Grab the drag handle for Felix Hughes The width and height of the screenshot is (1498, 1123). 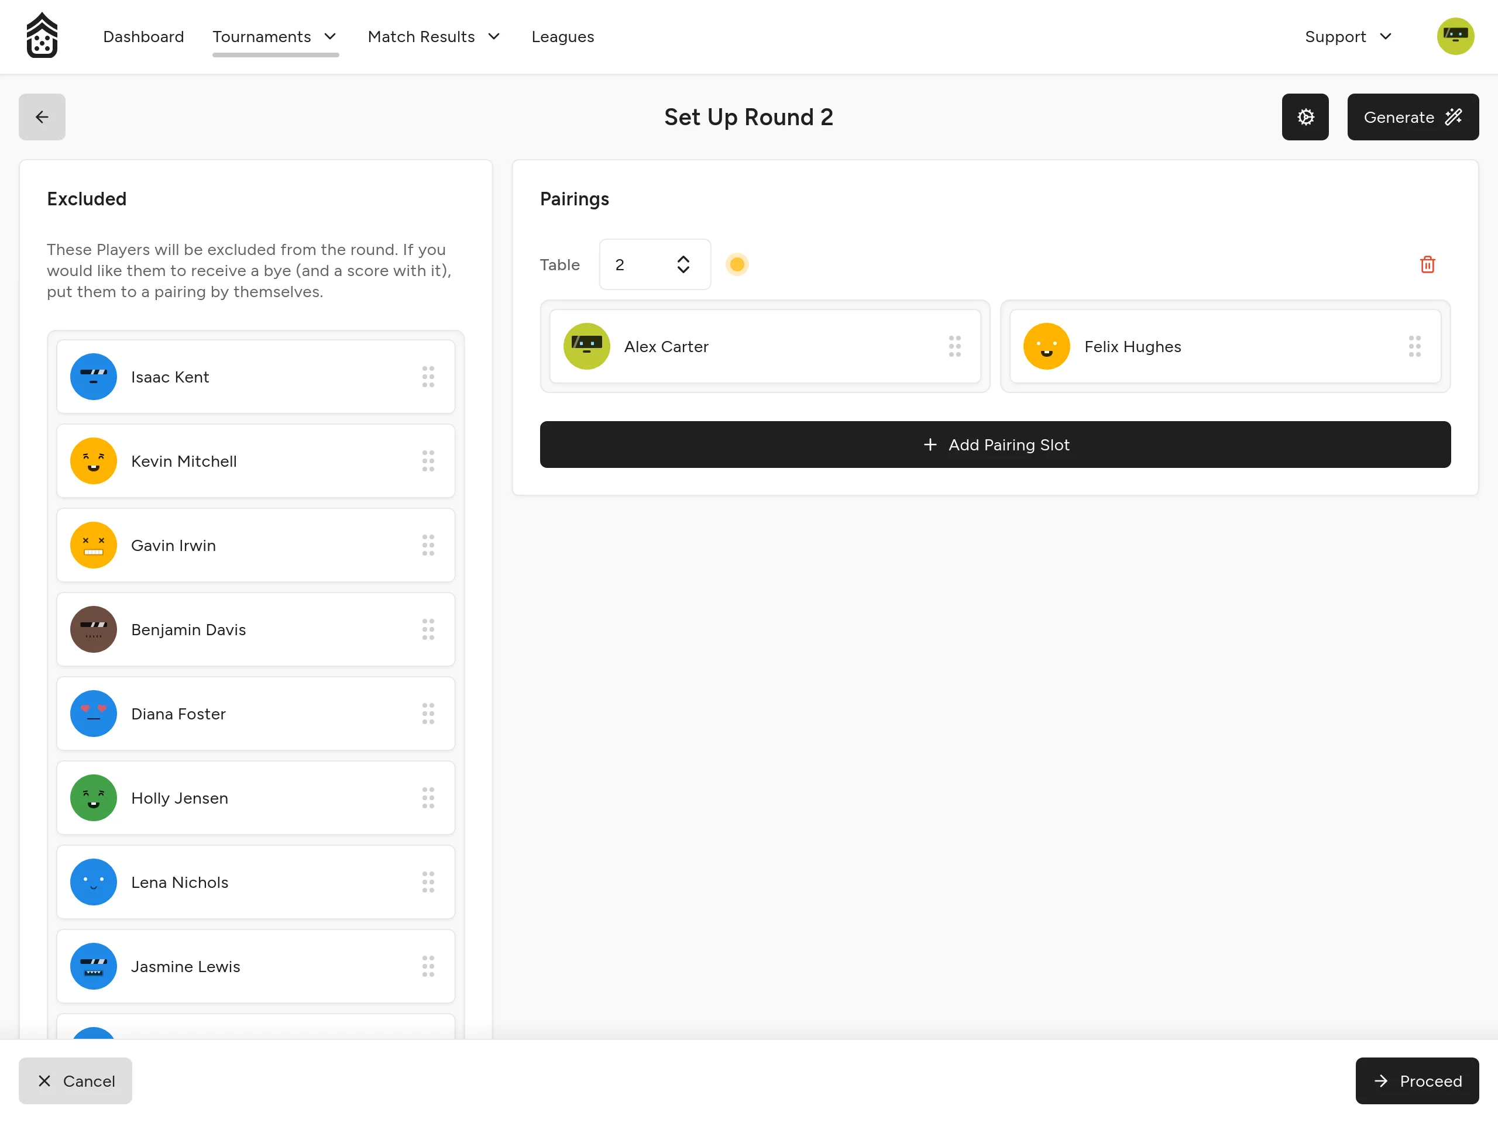(x=1415, y=347)
